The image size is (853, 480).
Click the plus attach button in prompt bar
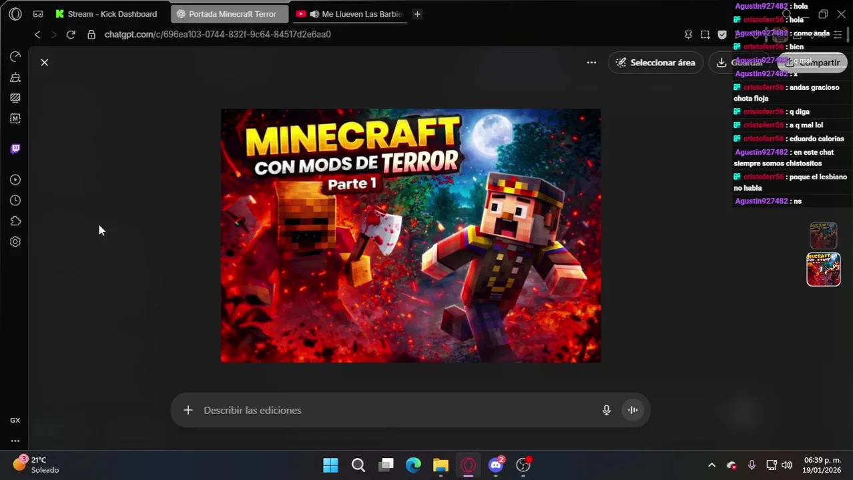pos(188,410)
